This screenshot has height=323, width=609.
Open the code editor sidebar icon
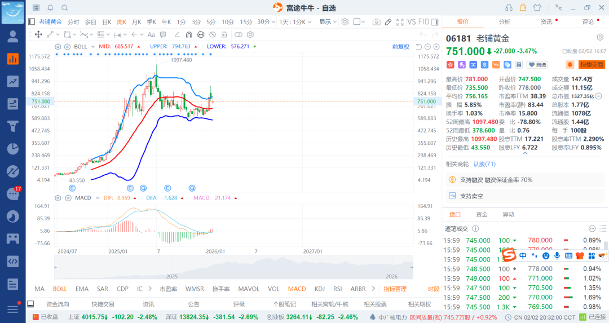coord(13,261)
